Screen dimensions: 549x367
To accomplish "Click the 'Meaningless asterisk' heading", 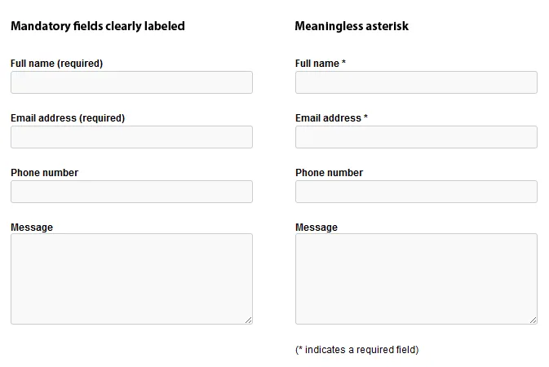I will coord(352,26).
